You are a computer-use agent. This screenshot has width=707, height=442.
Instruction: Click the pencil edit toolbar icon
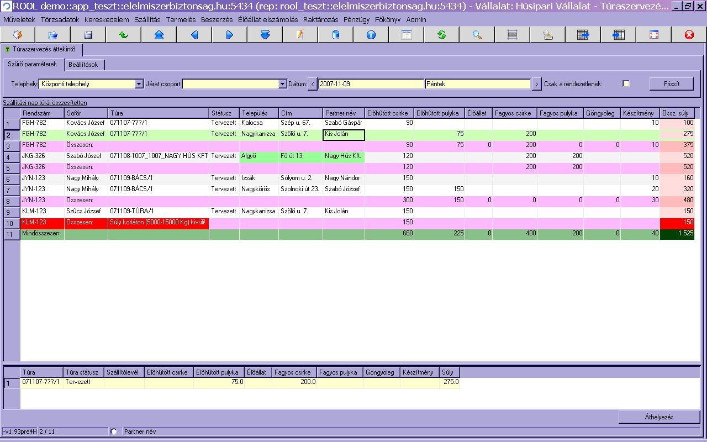(x=300, y=35)
